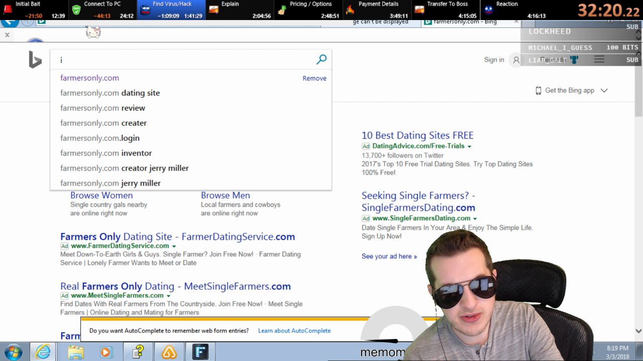Expand the Get the Bing app chevron
This screenshot has height=361, width=643.
(x=604, y=91)
